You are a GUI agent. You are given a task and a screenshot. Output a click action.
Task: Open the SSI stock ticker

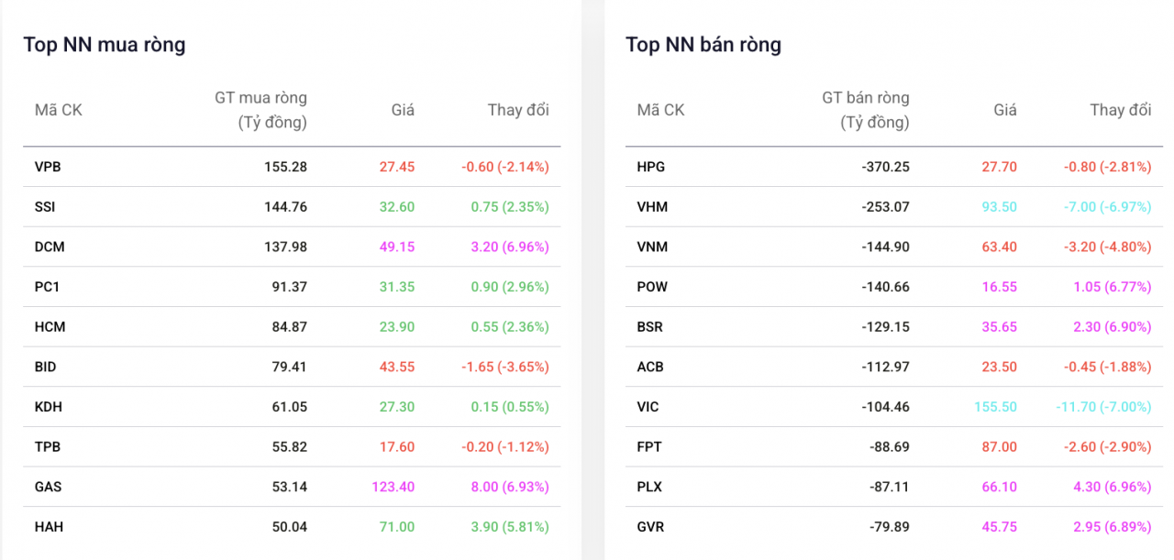click(45, 207)
